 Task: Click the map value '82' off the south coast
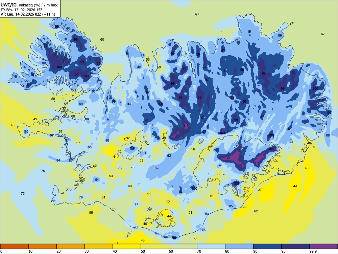coord(136,228)
